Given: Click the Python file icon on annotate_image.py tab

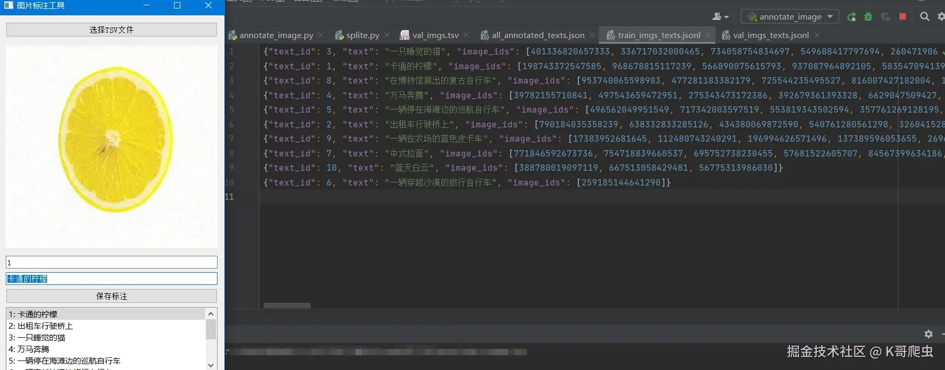Looking at the screenshot, I should pyautogui.click(x=233, y=35).
